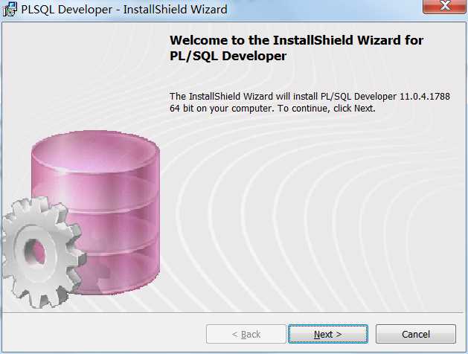The width and height of the screenshot is (468, 354).
Task: Close the InstallShield Wizard window
Action: [x=445, y=6]
